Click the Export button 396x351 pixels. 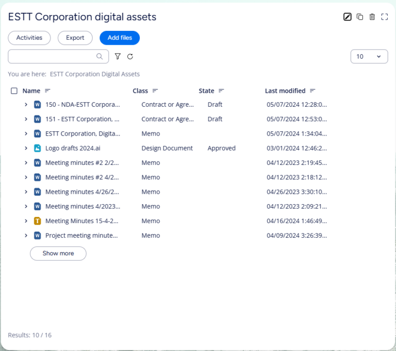[x=75, y=38]
